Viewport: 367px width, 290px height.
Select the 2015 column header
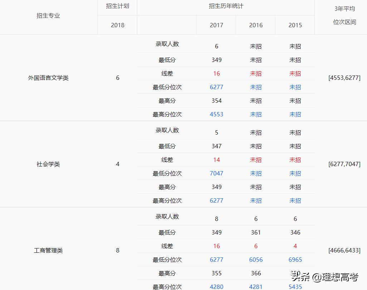tap(295, 25)
